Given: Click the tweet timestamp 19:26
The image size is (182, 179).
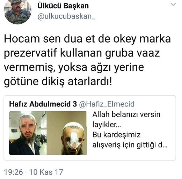Looking at the screenshot, I should pos(13,172).
